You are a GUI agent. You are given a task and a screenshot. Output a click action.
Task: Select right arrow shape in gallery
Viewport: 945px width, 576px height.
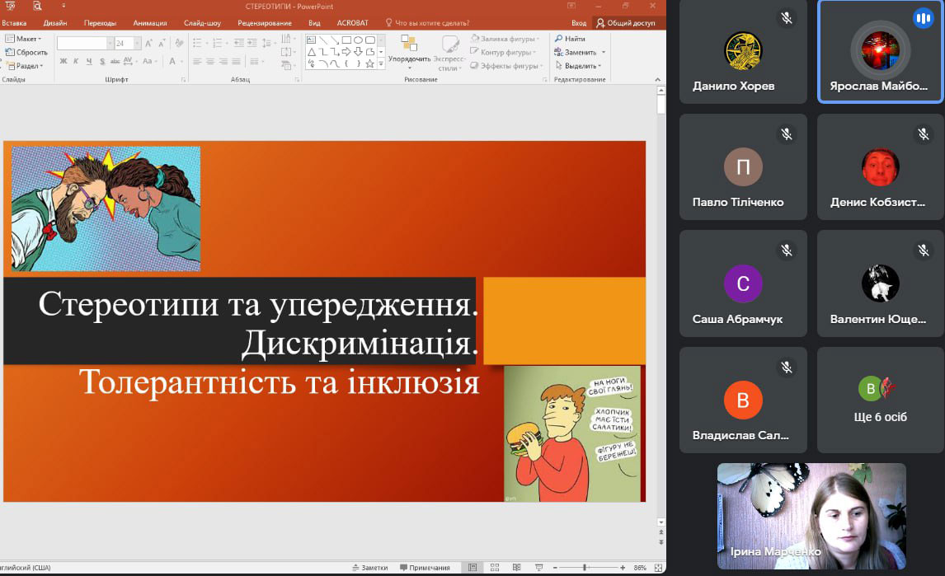click(x=346, y=52)
